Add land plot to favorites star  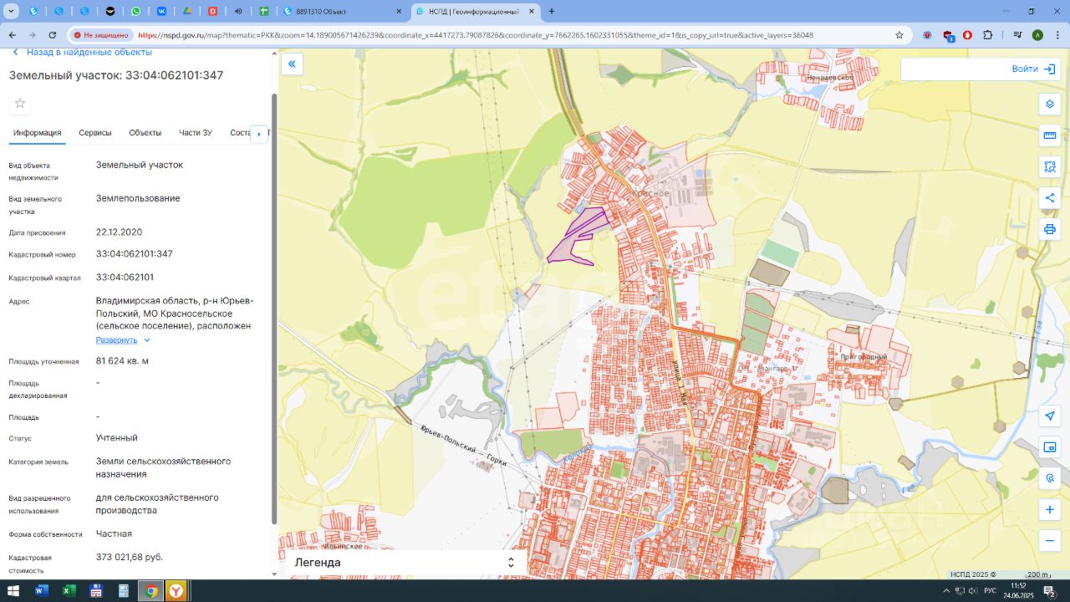(x=20, y=103)
